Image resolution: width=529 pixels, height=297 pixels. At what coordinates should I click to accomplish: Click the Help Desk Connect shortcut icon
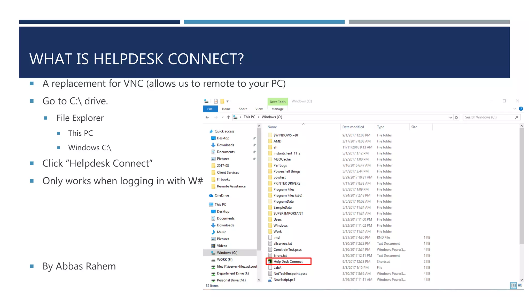[x=270, y=261]
